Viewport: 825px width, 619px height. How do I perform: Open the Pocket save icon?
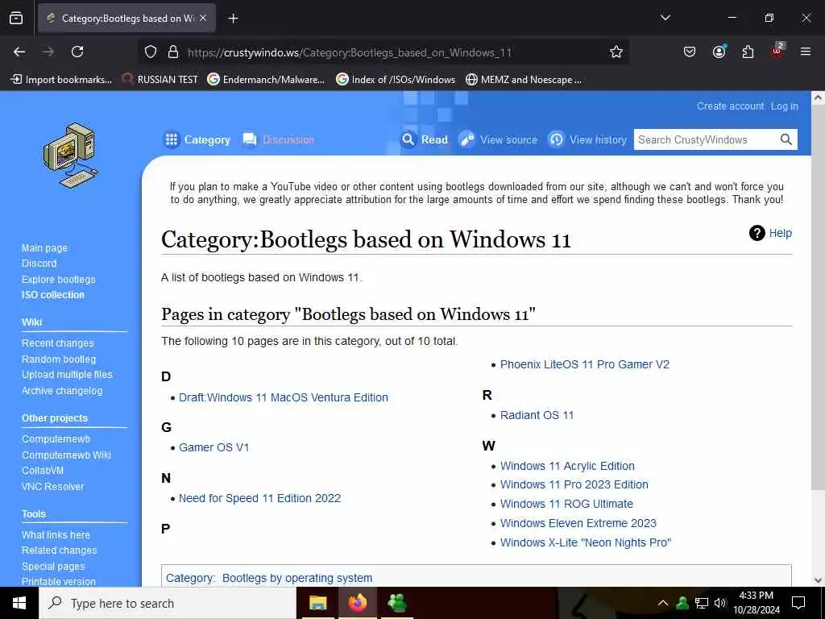(690, 52)
